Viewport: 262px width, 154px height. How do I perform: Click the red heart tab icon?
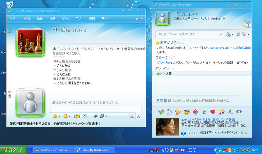(213, 112)
